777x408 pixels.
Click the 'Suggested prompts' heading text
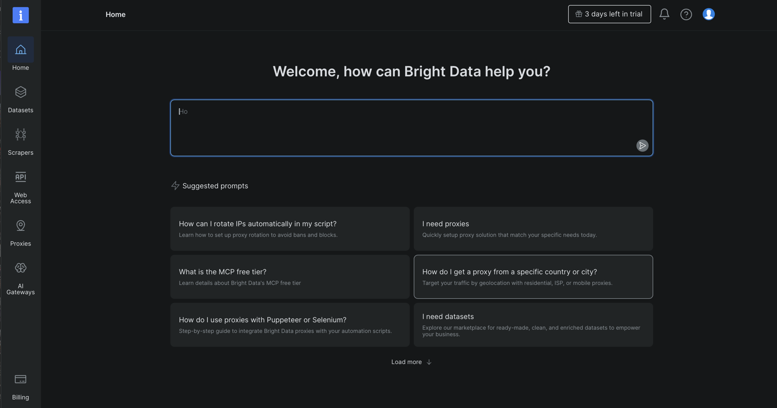pyautogui.click(x=215, y=186)
